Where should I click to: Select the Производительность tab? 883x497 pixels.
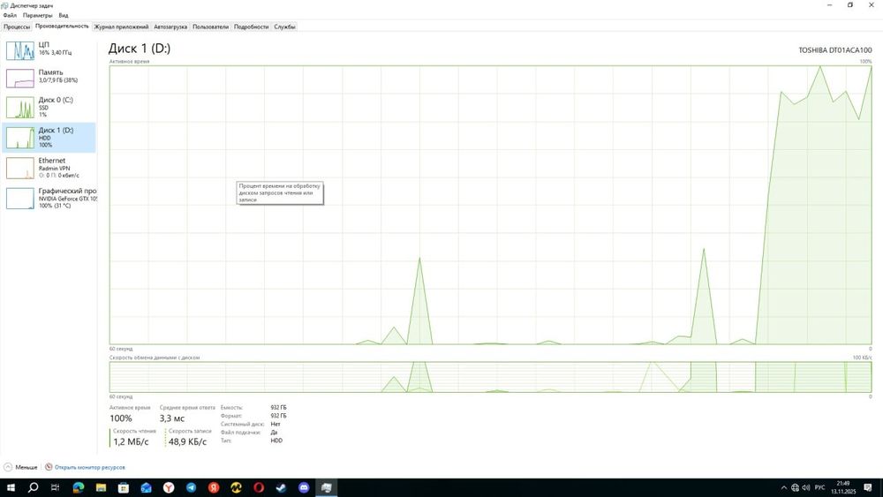(62, 26)
